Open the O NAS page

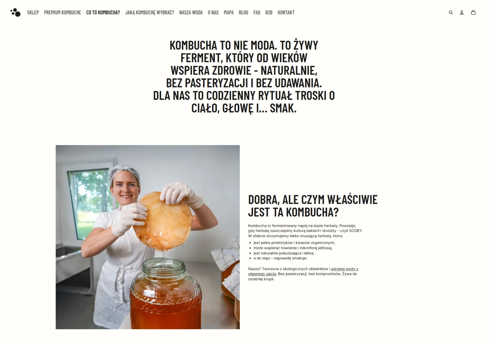tap(213, 13)
